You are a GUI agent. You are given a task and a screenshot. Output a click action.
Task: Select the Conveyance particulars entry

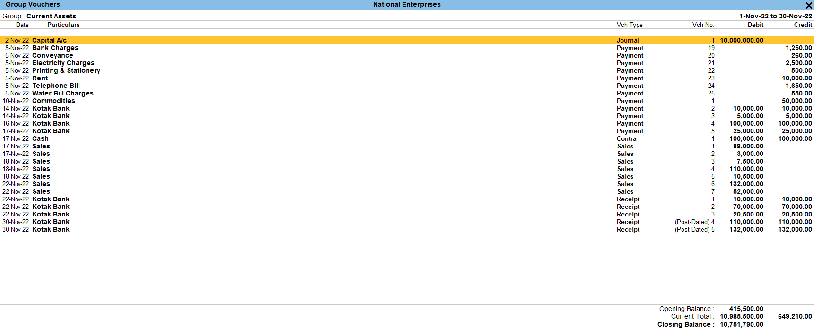coord(53,55)
